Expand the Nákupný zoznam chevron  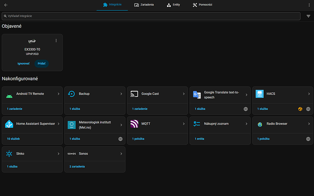(246, 124)
